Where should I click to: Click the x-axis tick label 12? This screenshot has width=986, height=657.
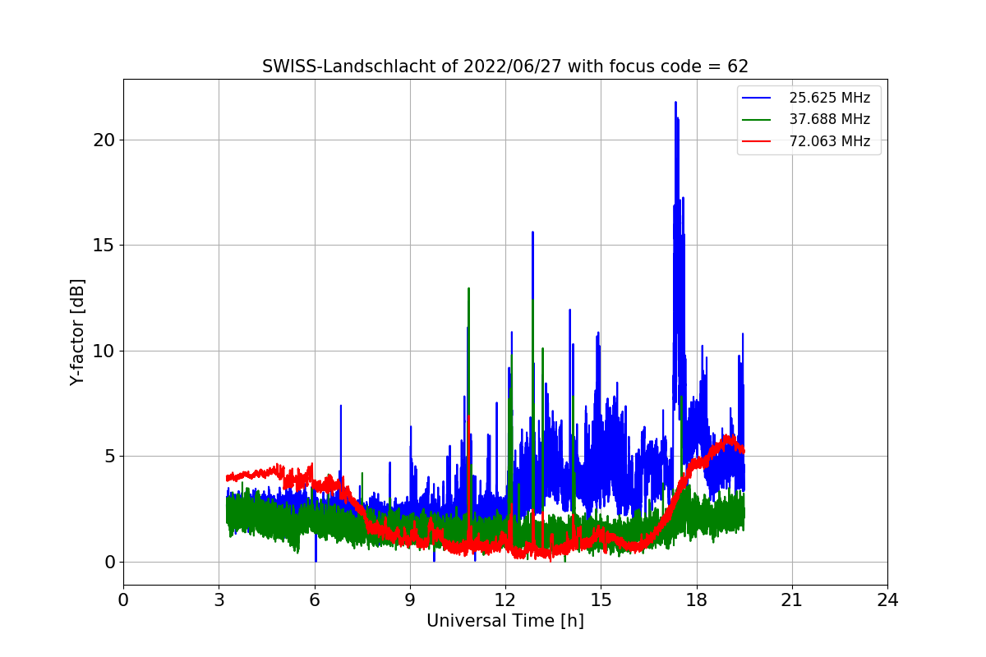click(x=505, y=600)
